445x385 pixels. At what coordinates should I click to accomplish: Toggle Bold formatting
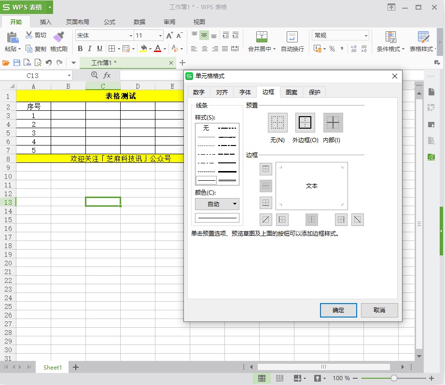80,49
